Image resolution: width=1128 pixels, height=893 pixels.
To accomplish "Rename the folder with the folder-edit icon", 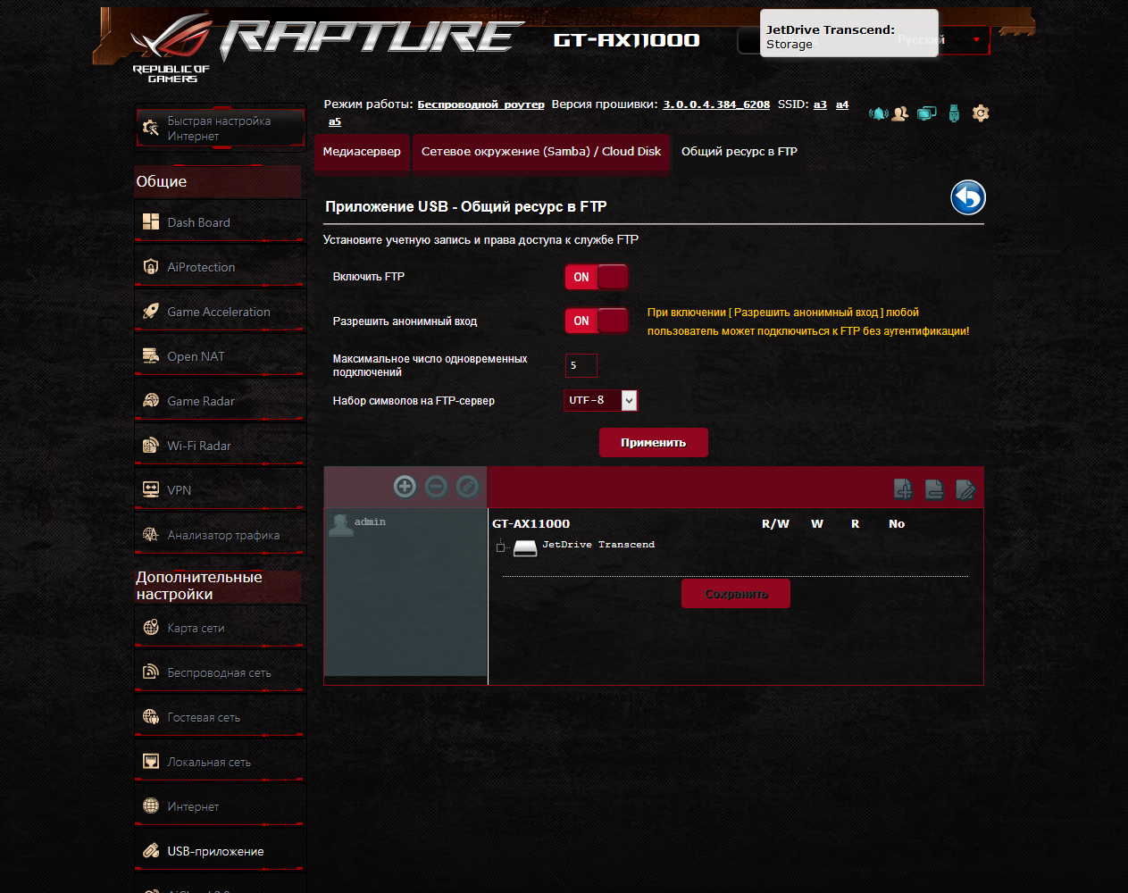I will 965,488.
